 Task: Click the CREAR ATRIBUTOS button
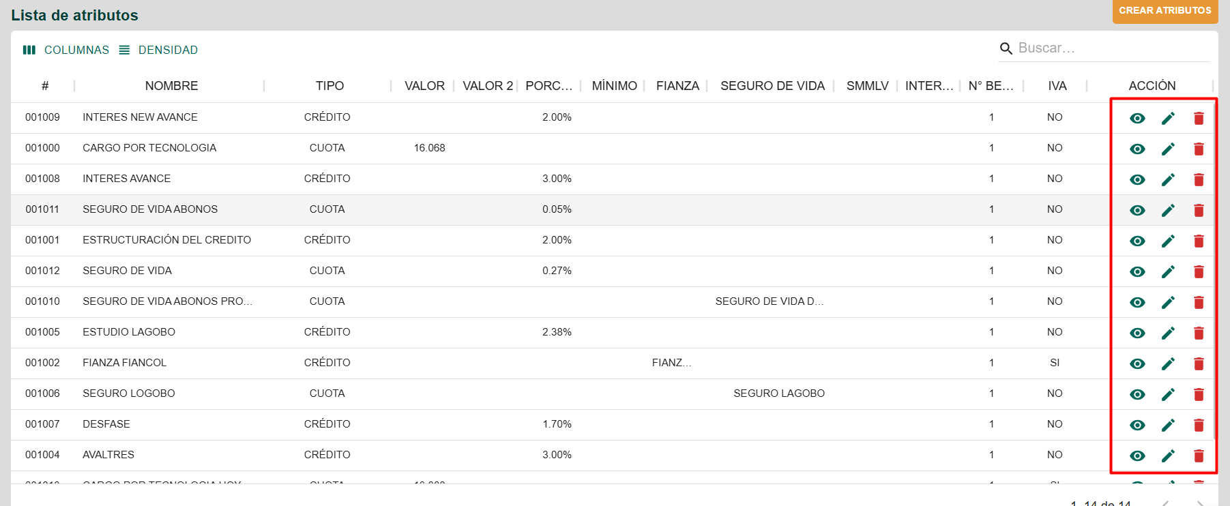coord(1165,11)
